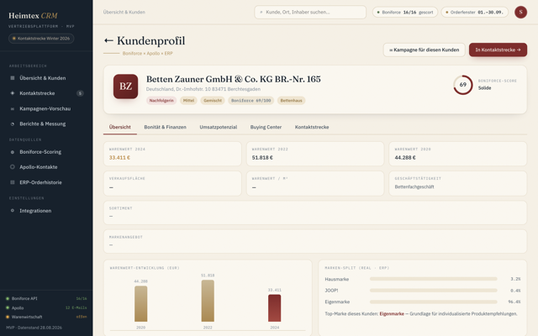Click the Kampagnen-Vorschau sidebar icon
Image resolution: width=538 pixels, height=336 pixels.
point(13,108)
